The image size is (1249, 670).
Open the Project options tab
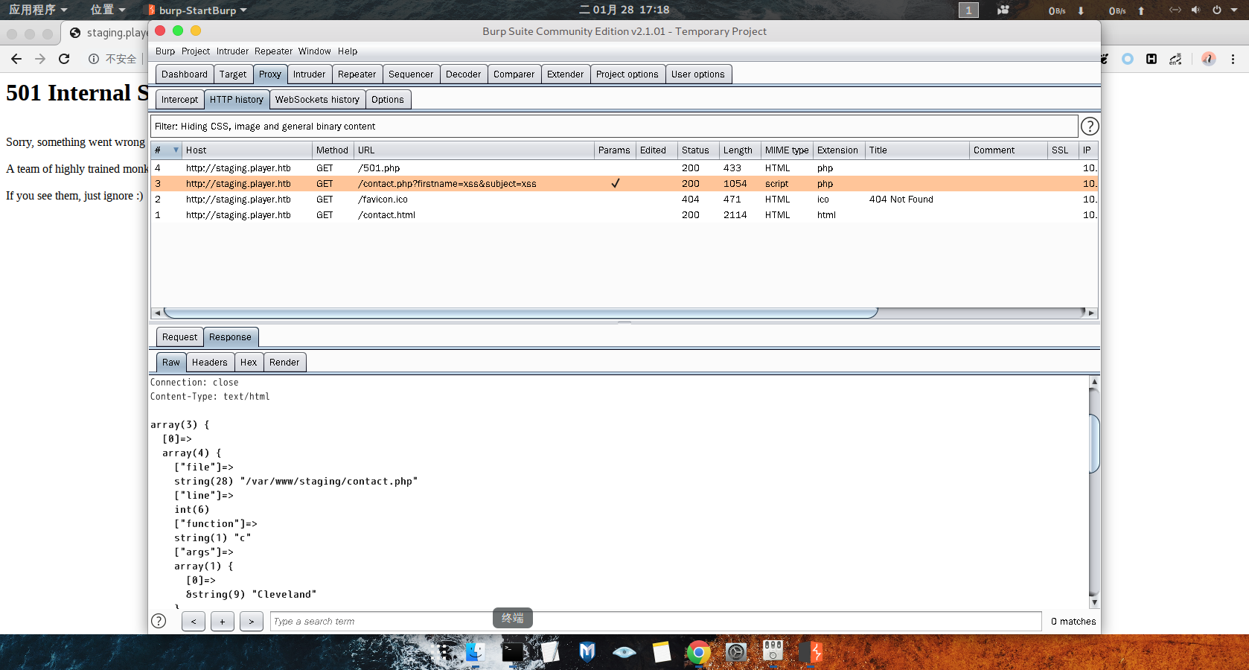(627, 74)
